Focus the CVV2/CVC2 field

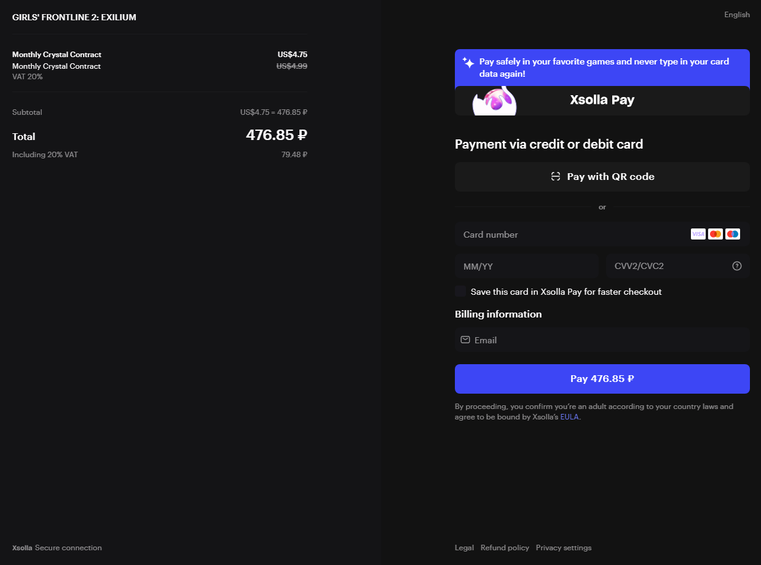[x=678, y=267]
